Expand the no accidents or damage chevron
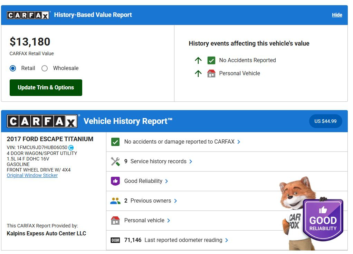353x254 pixels. tap(239, 142)
